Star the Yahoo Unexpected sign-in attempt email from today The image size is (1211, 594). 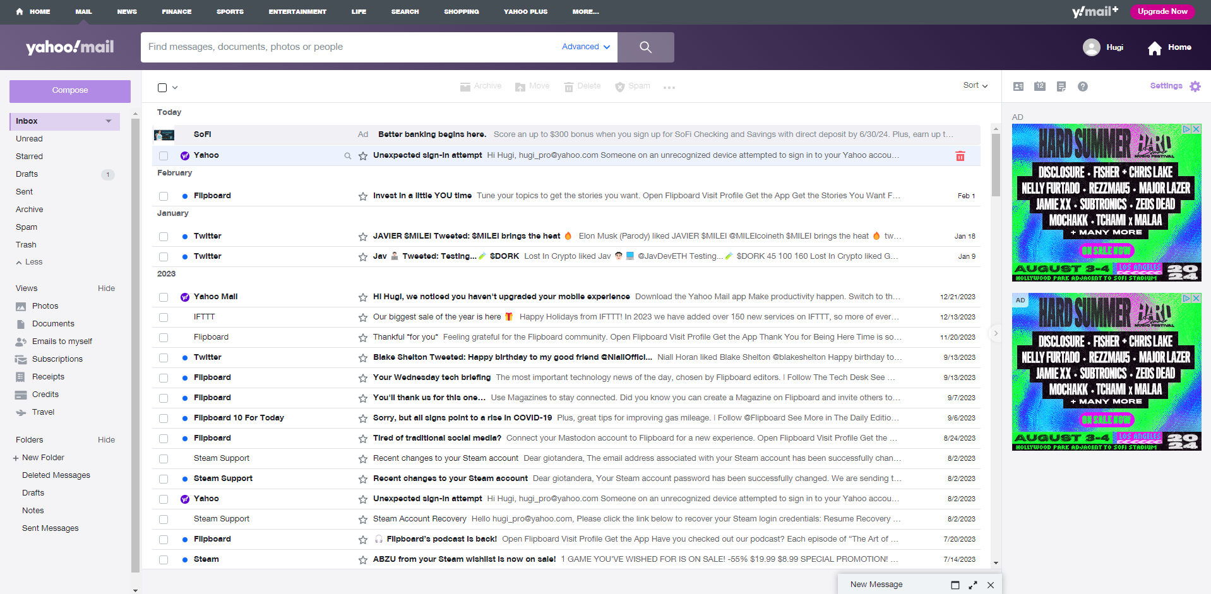tap(363, 156)
